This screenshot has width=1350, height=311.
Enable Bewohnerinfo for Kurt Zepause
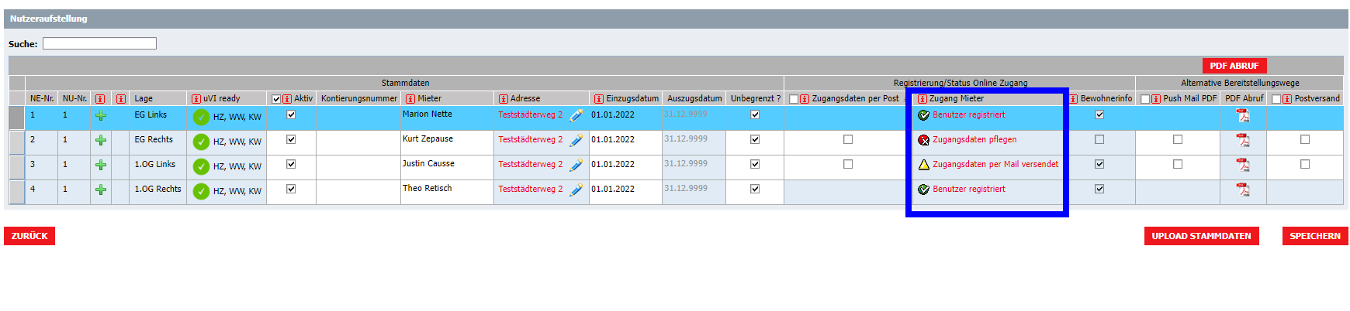click(1099, 139)
